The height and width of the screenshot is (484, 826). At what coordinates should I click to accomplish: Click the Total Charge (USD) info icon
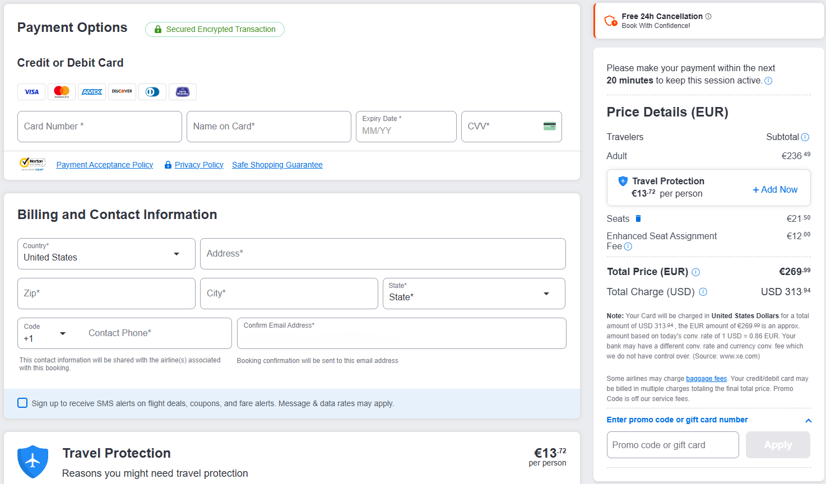click(x=703, y=292)
